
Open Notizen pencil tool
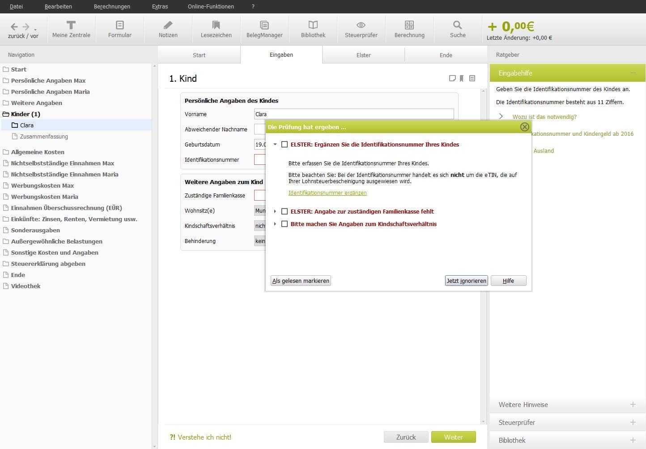[x=168, y=29]
